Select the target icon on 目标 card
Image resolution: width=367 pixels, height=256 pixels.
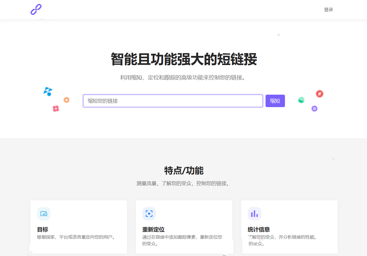click(x=44, y=214)
